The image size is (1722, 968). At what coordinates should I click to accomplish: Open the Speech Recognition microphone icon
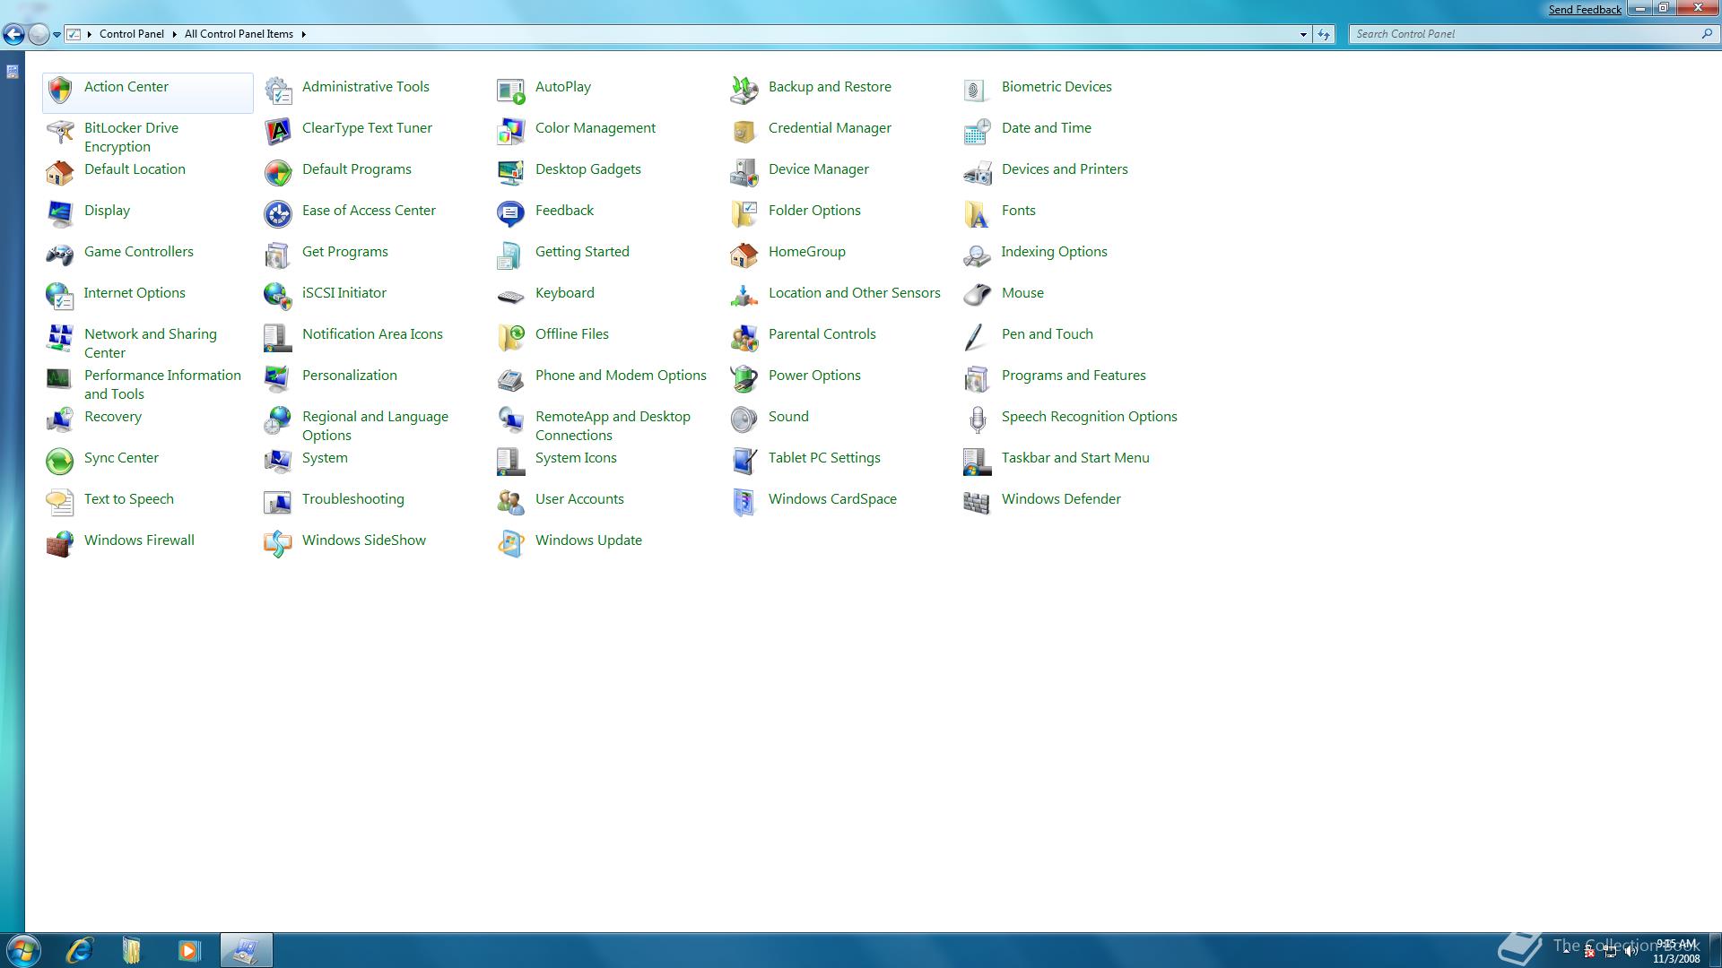978,419
